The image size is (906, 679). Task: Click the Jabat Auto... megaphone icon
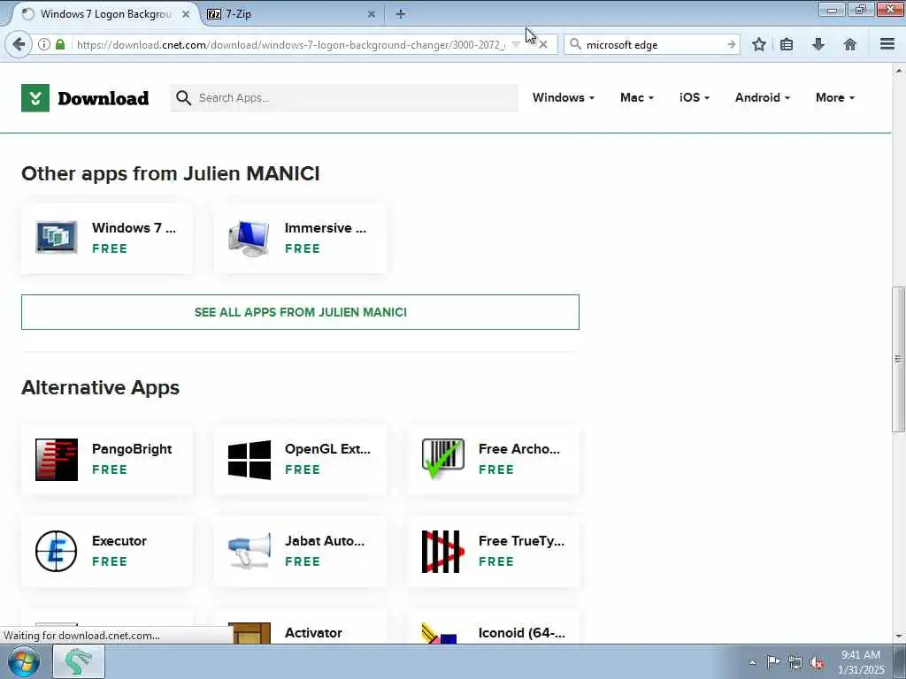click(x=249, y=551)
